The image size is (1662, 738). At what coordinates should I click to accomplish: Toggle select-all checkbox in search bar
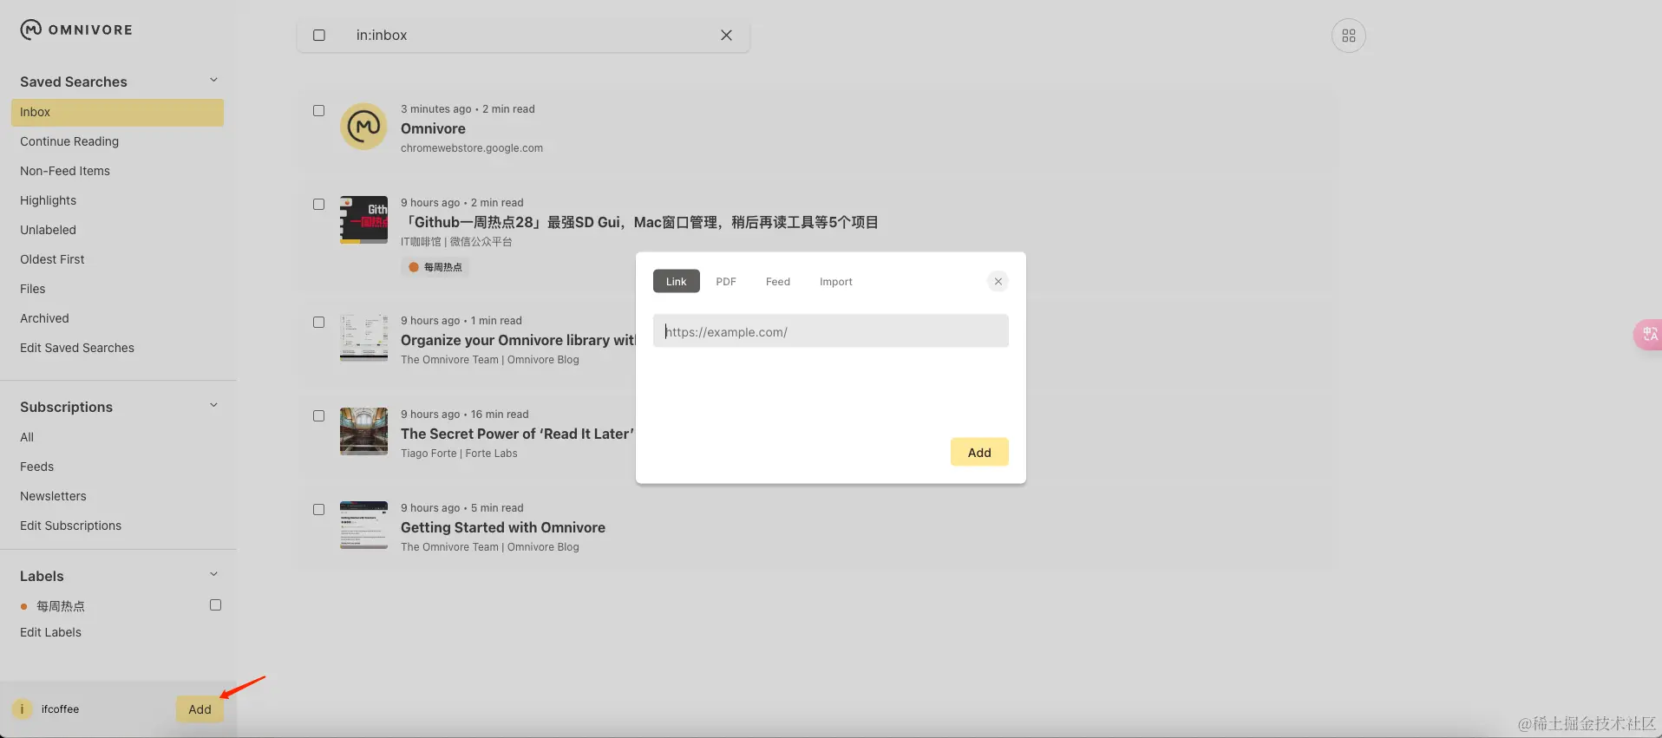(319, 36)
